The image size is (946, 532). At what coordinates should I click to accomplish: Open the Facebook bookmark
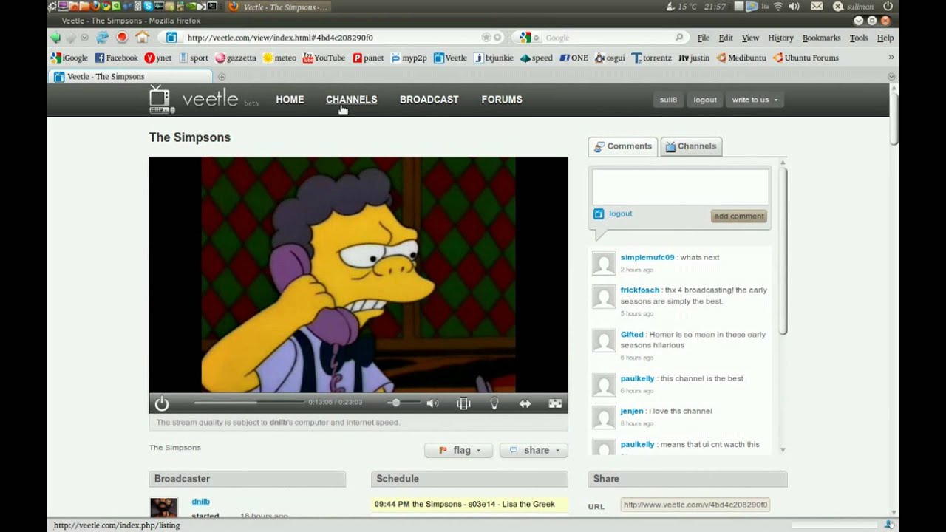(116, 58)
